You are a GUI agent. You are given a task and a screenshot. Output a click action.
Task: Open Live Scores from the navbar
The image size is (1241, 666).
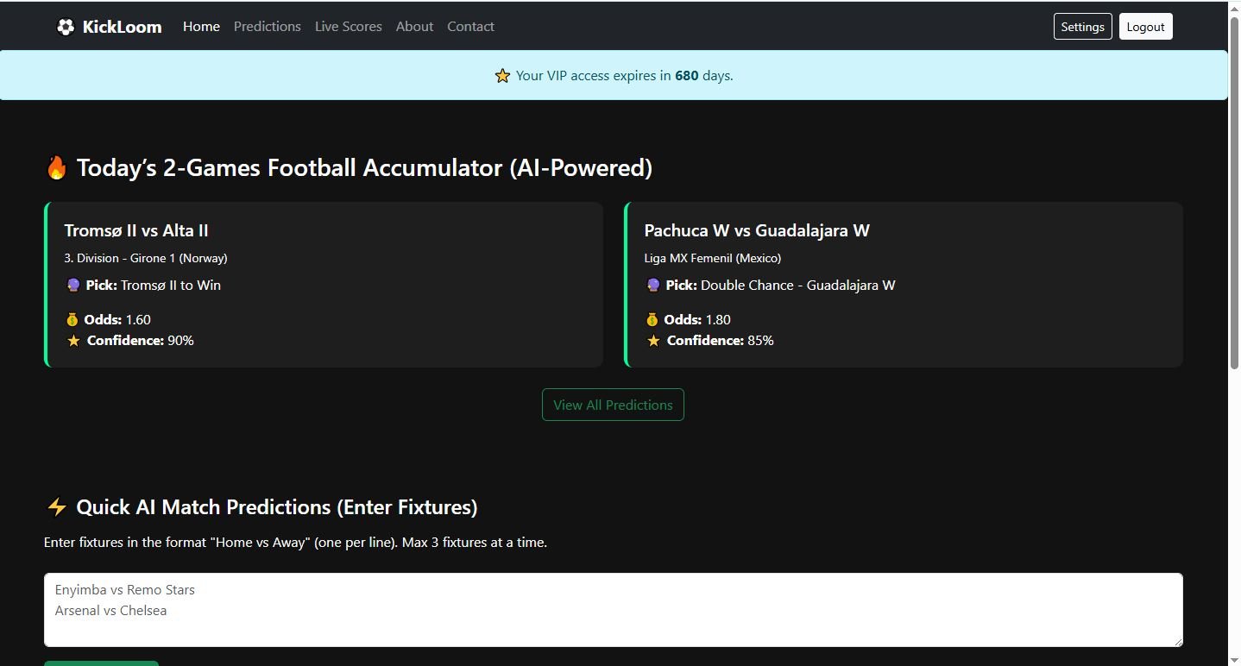click(349, 27)
